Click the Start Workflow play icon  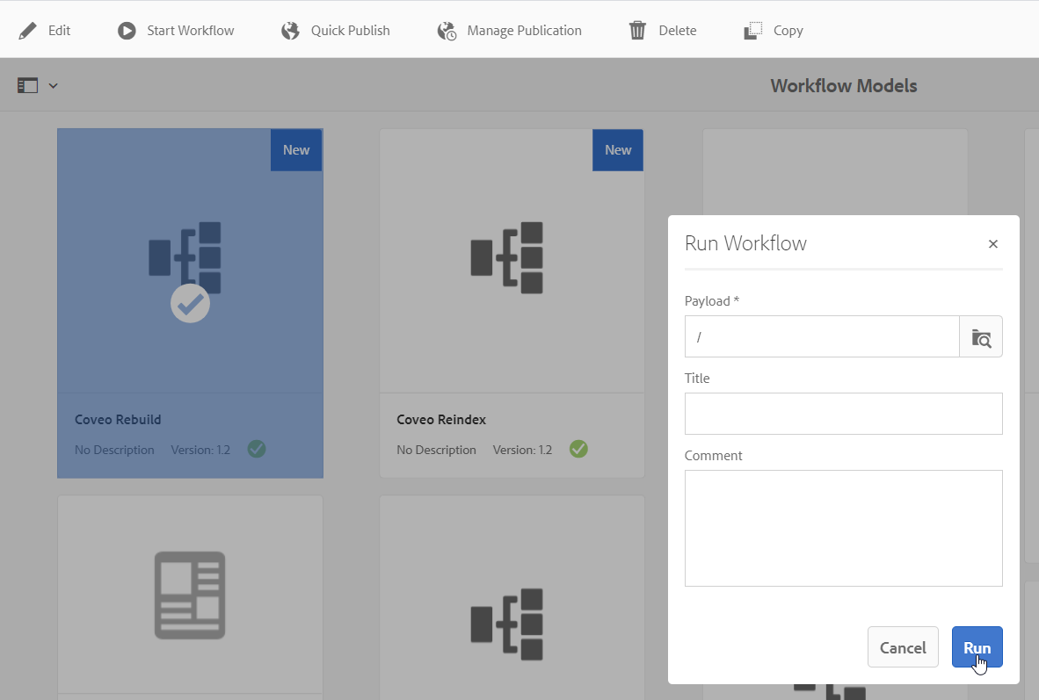coord(127,31)
